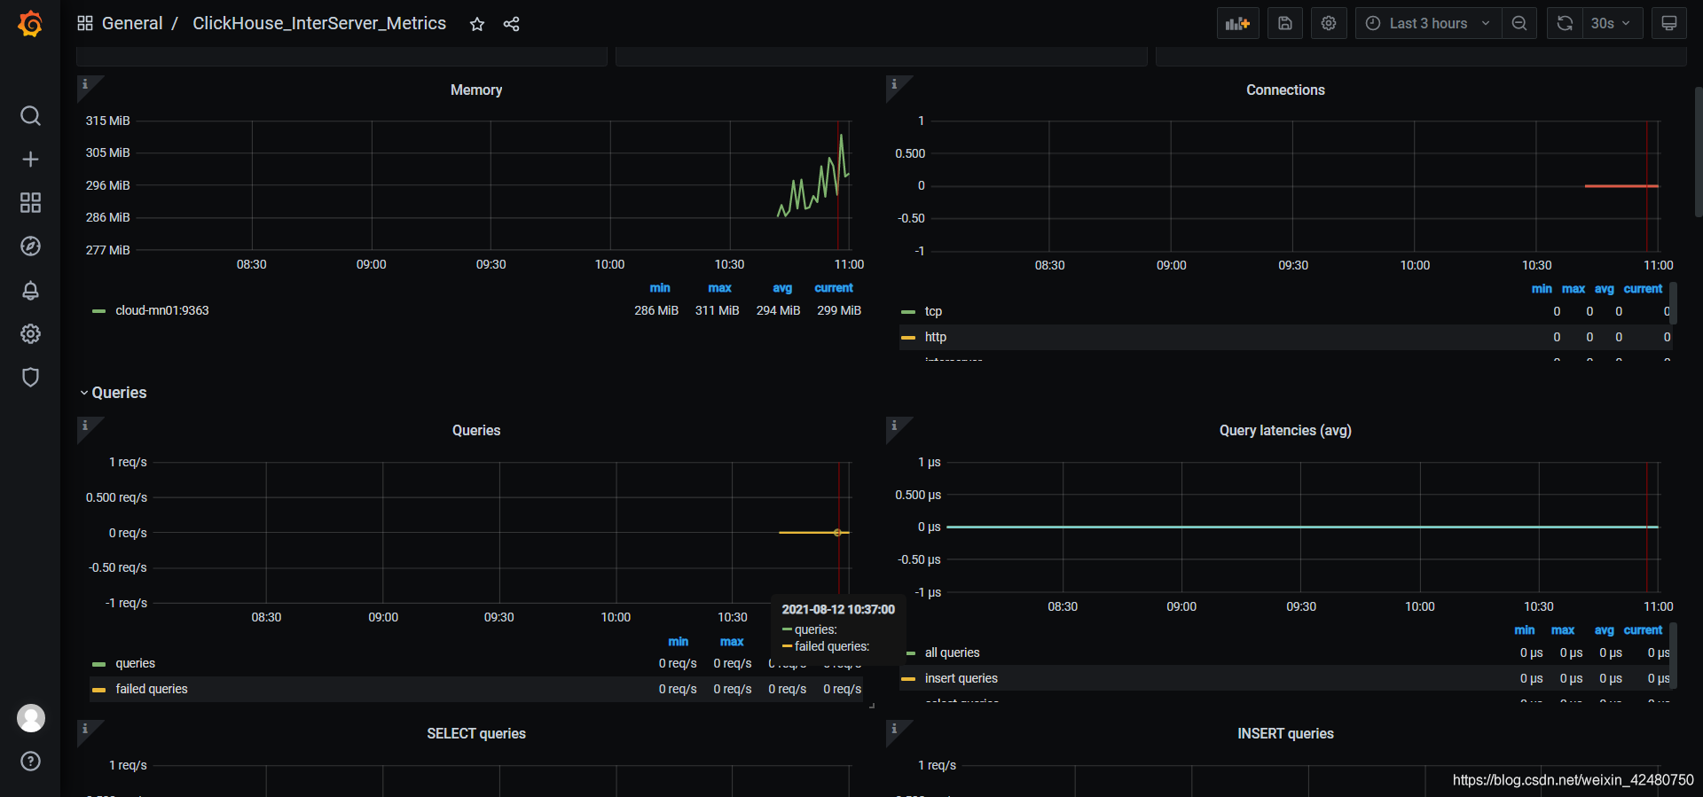The image size is (1703, 797).
Task: Open the SELECT queries panel title menu
Action: [476, 734]
